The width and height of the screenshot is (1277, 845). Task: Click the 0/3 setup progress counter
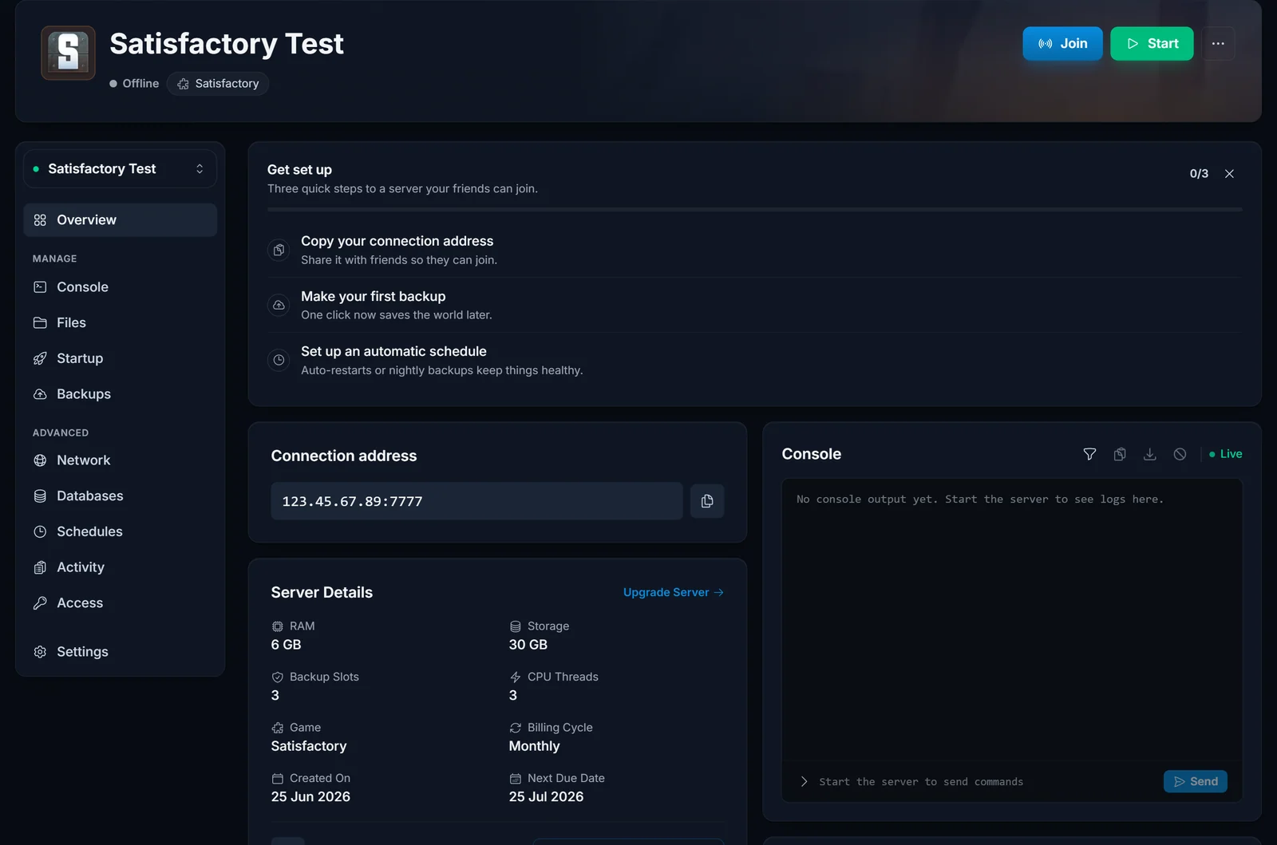(1199, 174)
